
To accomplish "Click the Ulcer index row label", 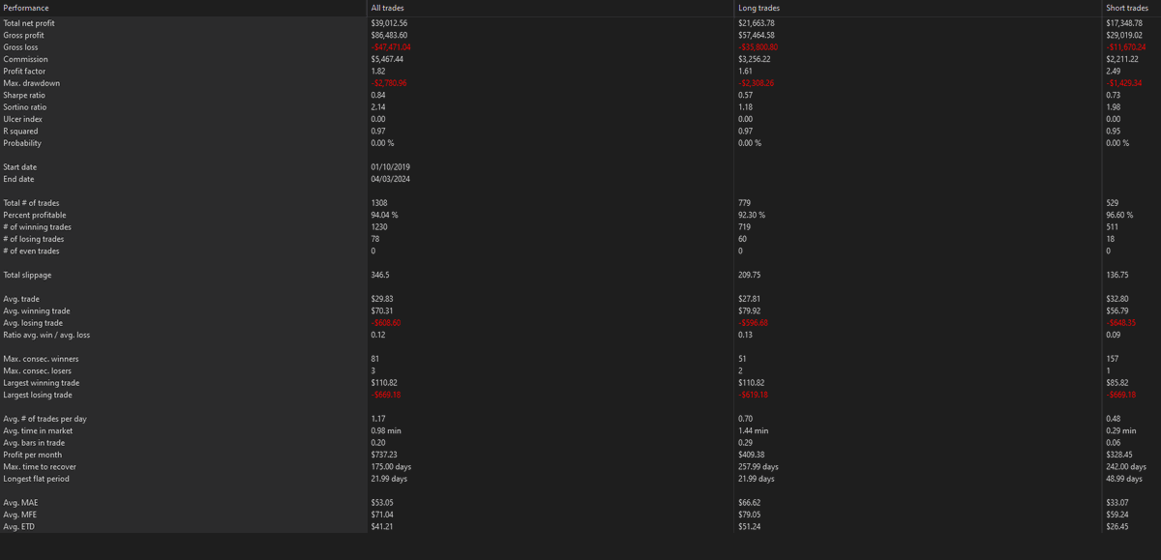I will pyautogui.click(x=23, y=119).
